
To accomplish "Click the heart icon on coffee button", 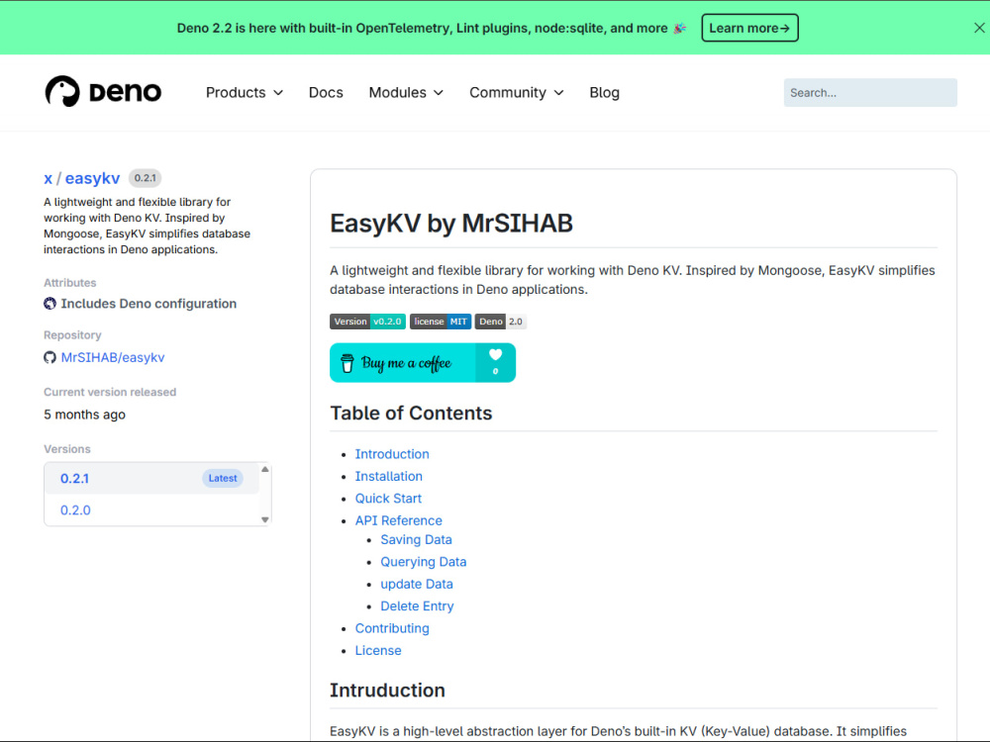I will (x=496, y=355).
